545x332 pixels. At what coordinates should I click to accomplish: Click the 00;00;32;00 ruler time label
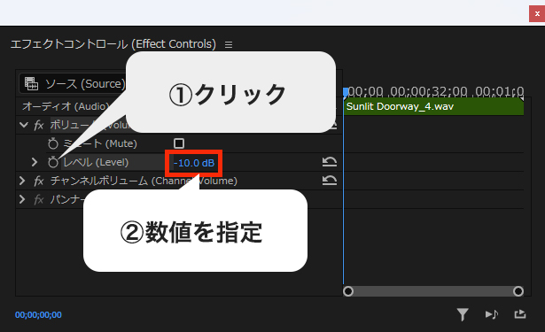(x=429, y=92)
